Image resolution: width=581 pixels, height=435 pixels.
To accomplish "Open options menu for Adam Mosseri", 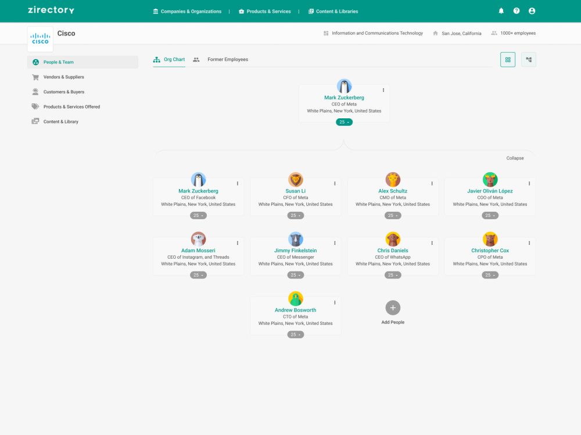I will click(238, 243).
